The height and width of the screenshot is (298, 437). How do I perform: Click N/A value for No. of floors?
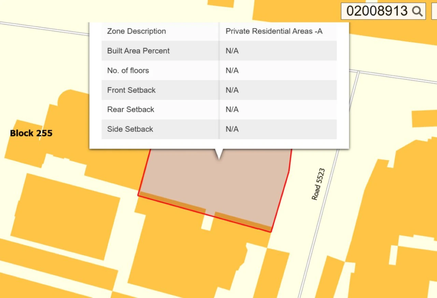point(232,71)
